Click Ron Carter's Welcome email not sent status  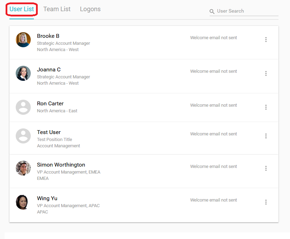(213, 105)
